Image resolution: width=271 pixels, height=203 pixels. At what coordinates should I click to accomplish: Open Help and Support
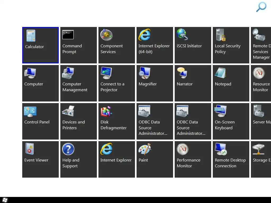coord(79,159)
